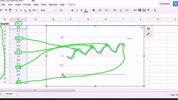Select cell with value 4.1
The width and height of the screenshot is (178, 100).
pyautogui.click(x=18, y=31)
